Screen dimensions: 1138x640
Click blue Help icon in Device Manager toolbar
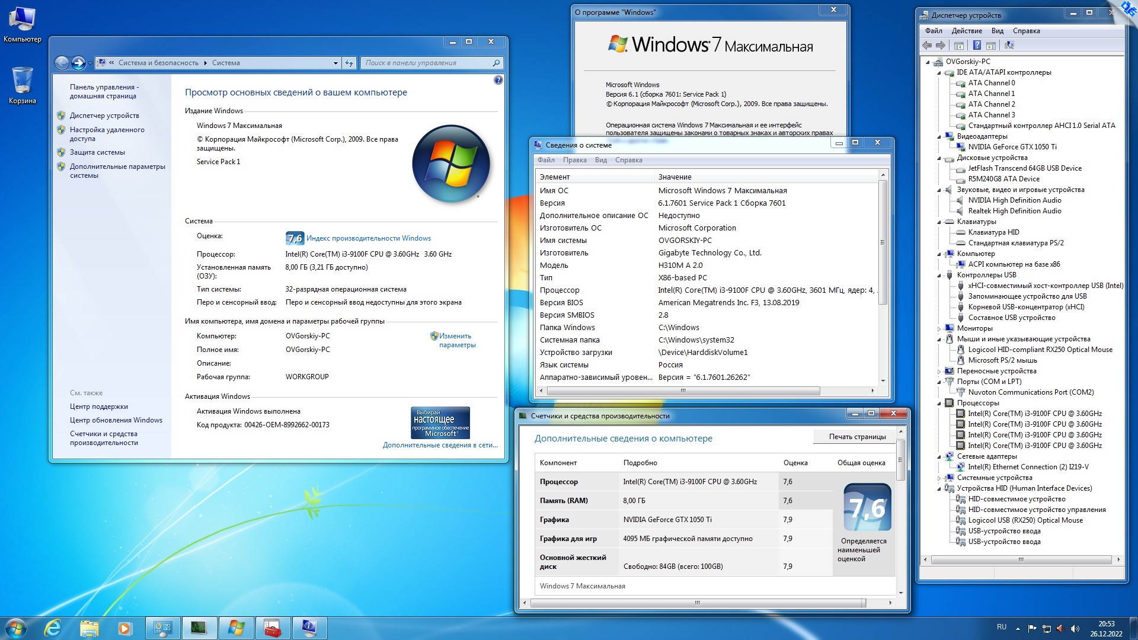(x=977, y=46)
